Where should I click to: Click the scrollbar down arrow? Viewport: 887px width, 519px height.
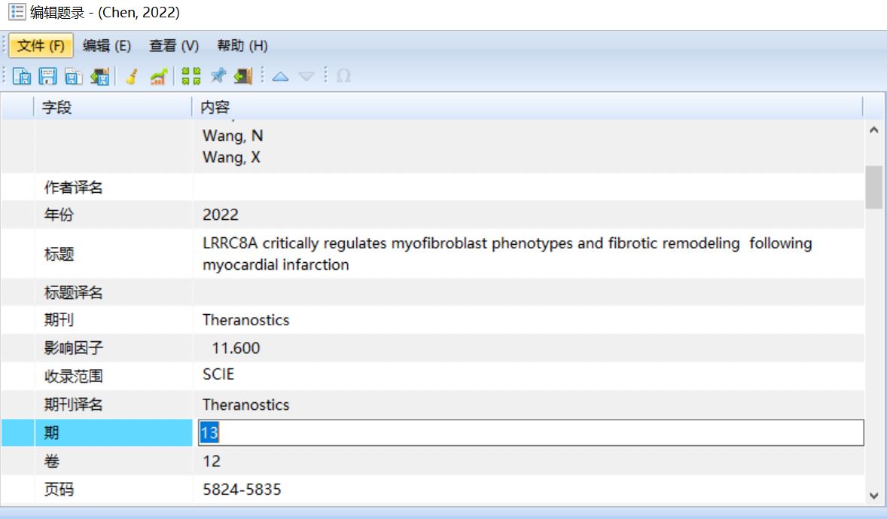874,496
